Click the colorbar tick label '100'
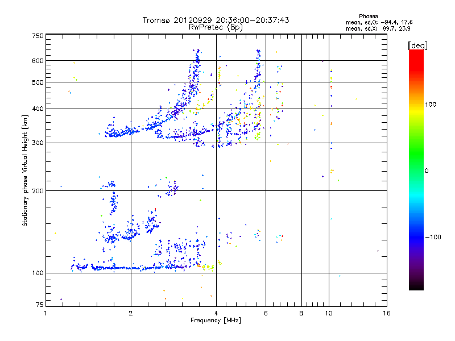 [x=431, y=105]
